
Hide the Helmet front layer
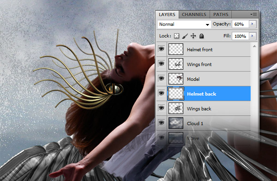[161, 49]
